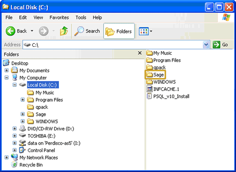236x172 pixels.
Task: Expand Program Files tree node
Action: 23,100
